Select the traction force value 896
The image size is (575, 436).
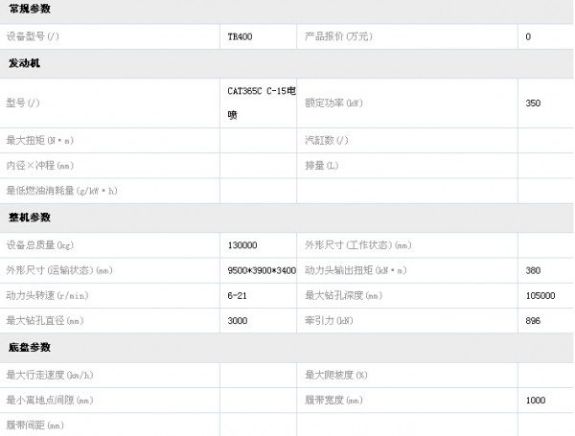click(x=534, y=321)
